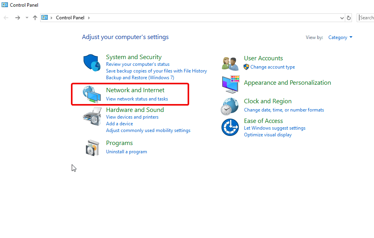Expand the chevron before Control Panel breadcrumb

(x=51, y=18)
